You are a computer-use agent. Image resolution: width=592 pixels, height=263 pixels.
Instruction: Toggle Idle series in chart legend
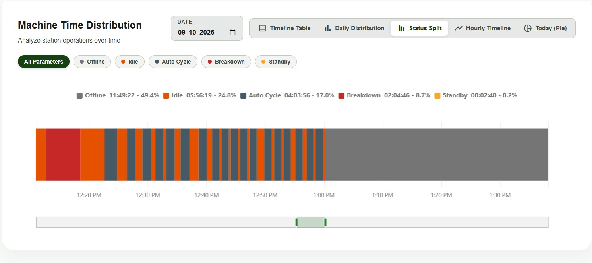point(200,95)
